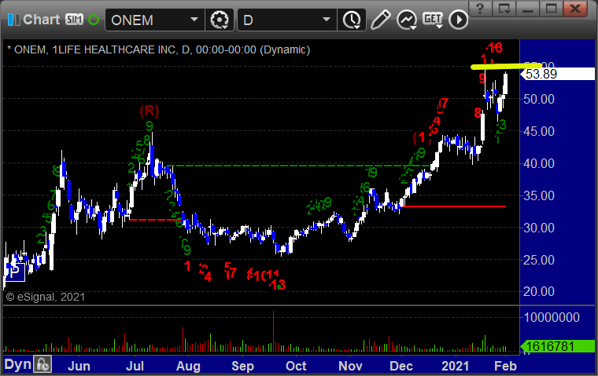598x376 pixels.
Task: Maximize the chart window
Action: click(x=551, y=9)
